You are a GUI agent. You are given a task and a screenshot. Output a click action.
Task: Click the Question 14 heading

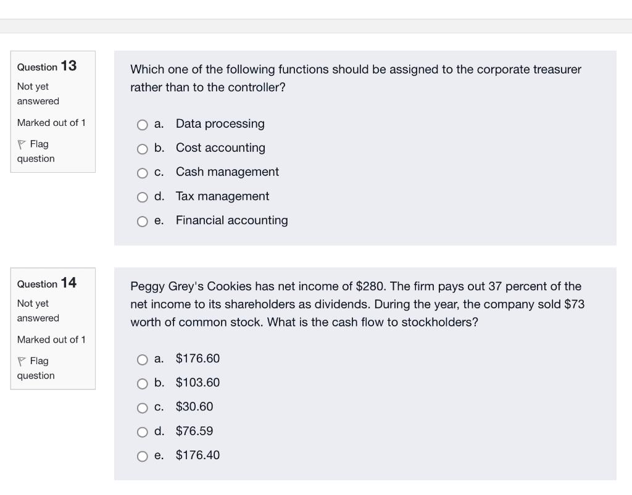(47, 283)
